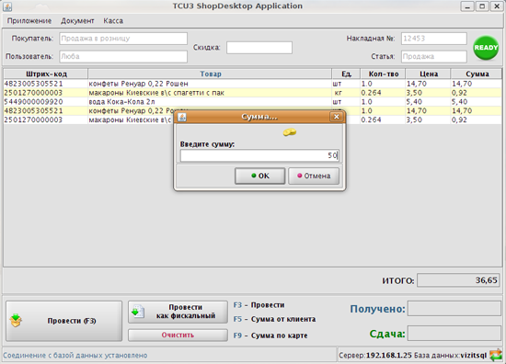Open the Приложение menu
Screen dimensions: 506x364
coord(29,21)
